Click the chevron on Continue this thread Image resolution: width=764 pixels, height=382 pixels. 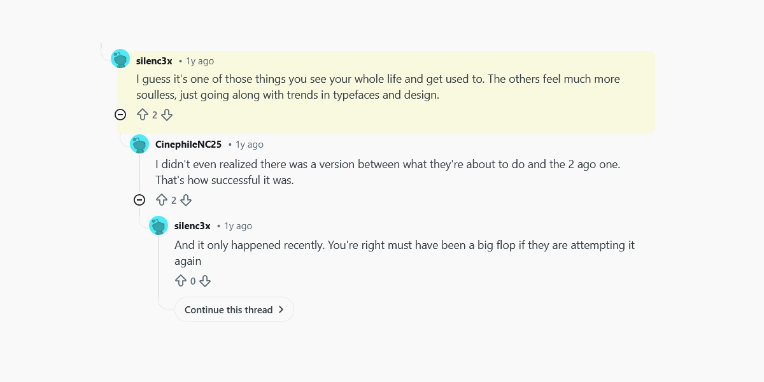280,309
